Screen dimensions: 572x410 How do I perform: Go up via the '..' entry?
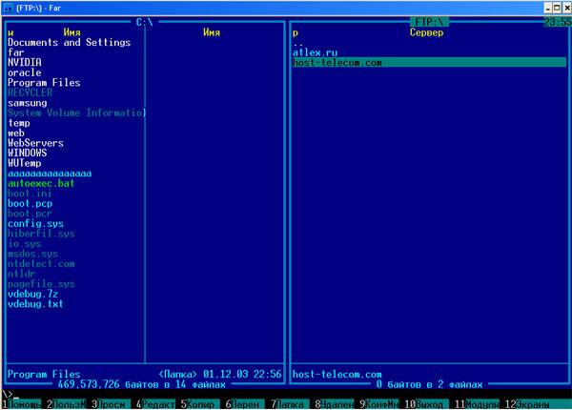click(297, 44)
